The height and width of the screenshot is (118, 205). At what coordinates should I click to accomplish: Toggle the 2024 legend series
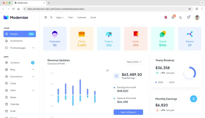[170, 82]
